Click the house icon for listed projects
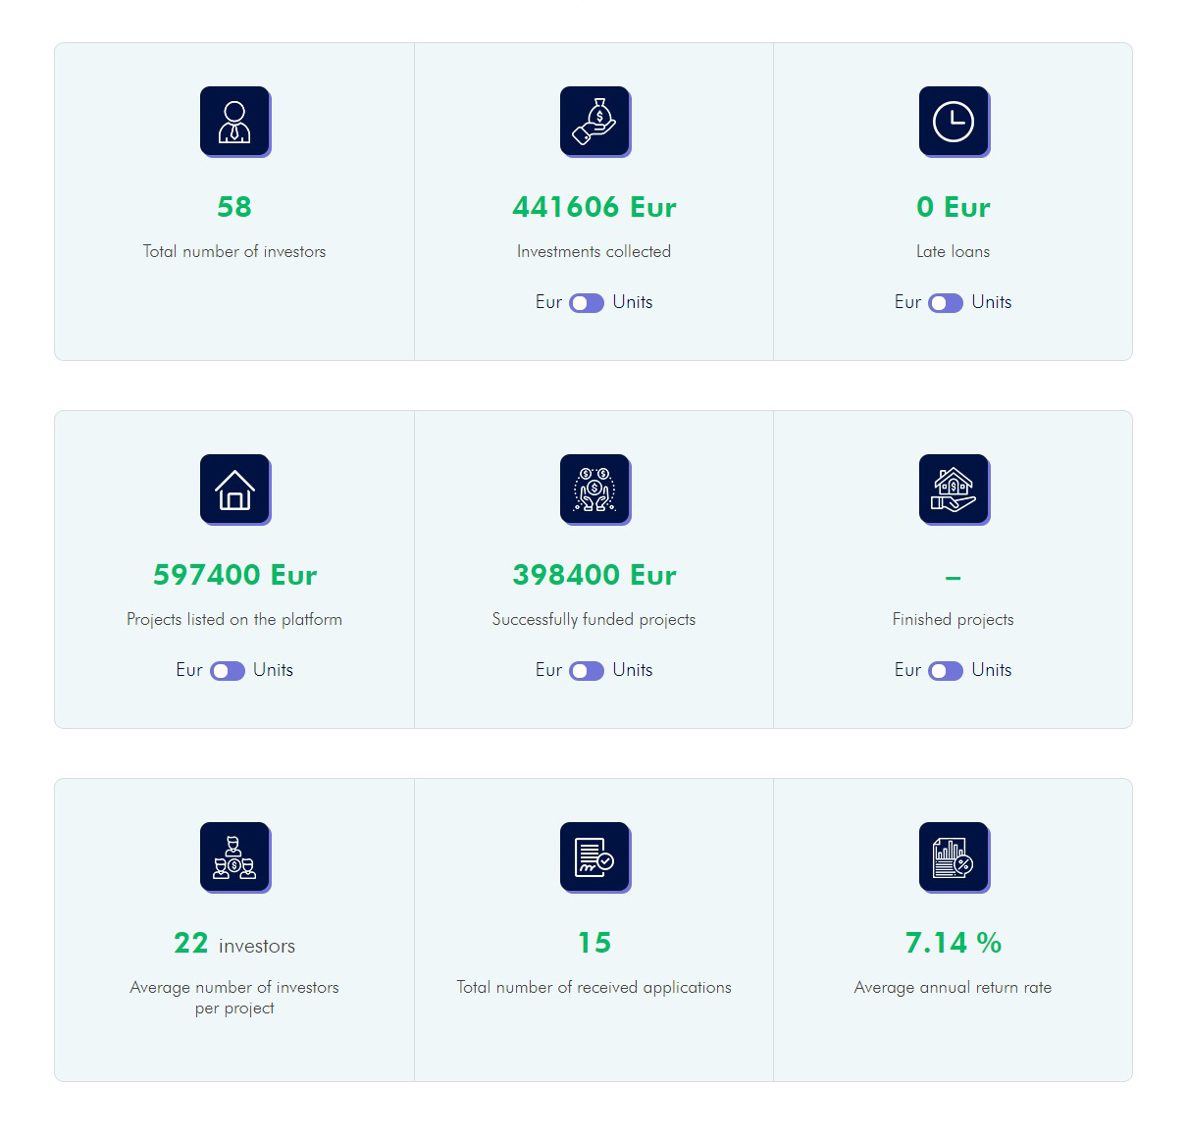Viewport: 1187px width, 1138px height. click(235, 490)
